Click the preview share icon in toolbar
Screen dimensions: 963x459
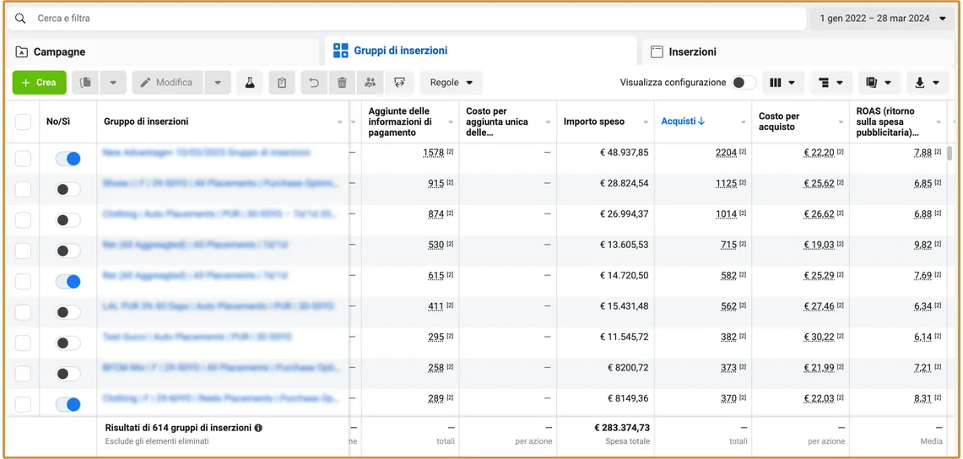tap(399, 82)
